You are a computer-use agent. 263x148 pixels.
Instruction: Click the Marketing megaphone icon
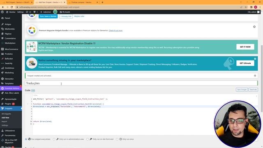click(x=2, y=73)
